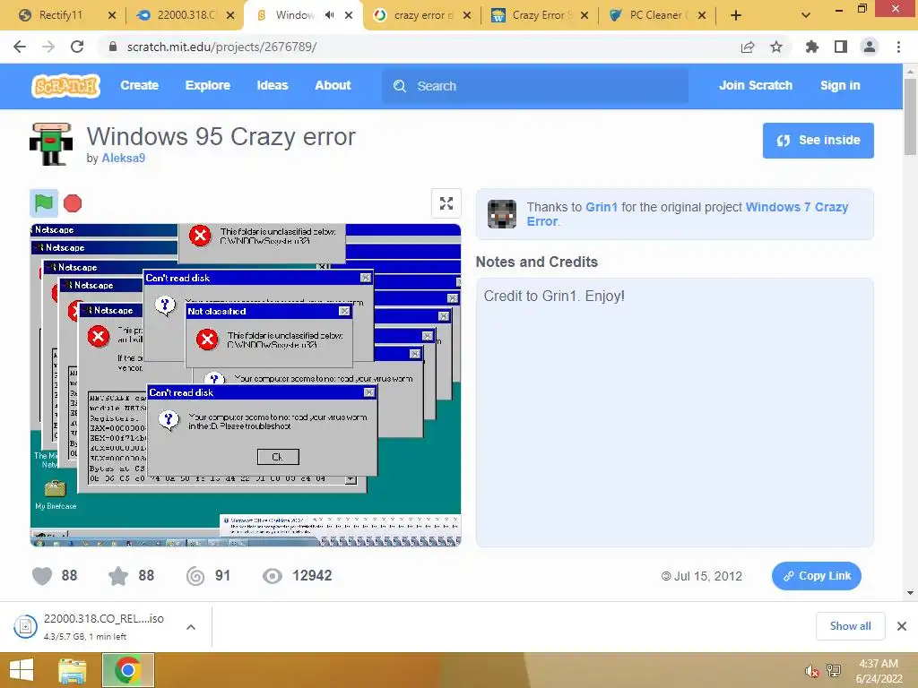Viewport: 918px width, 688px height.
Task: Click the scrollbar down arrow
Action: 910,593
